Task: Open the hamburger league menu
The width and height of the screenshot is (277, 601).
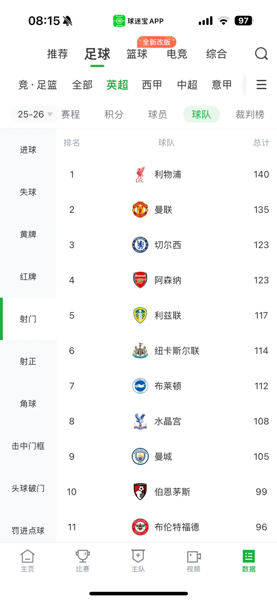Action: pyautogui.click(x=261, y=85)
